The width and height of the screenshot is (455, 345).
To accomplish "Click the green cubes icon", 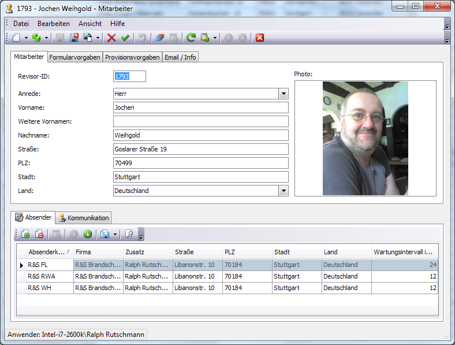I will point(36,38).
